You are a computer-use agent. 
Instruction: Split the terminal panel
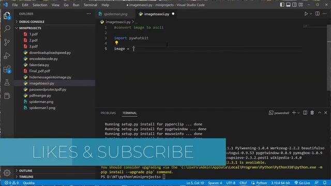click(x=305, y=113)
